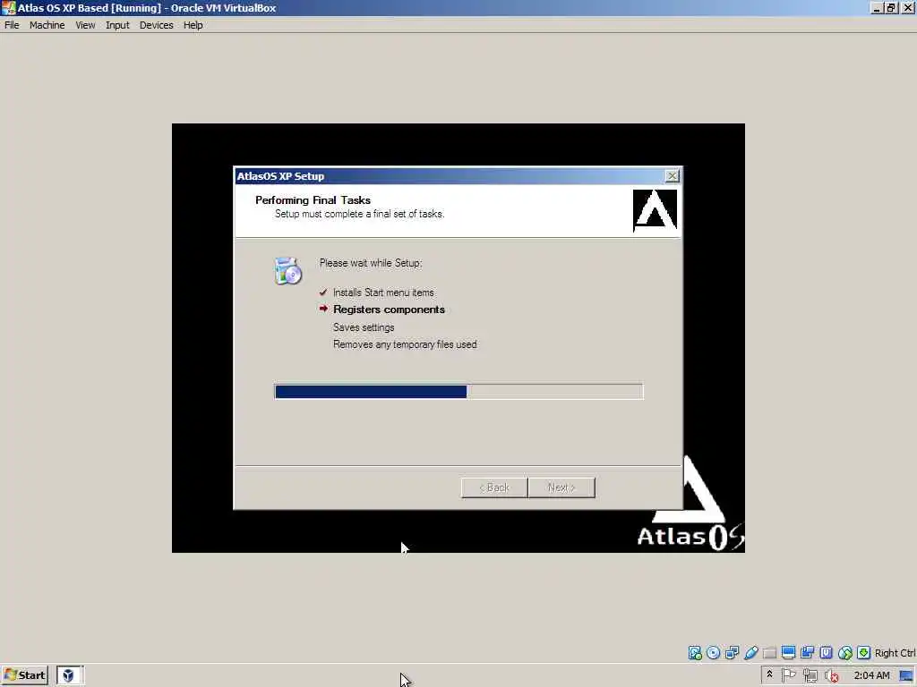Open the Machine menu
Viewport: 917px width, 687px height.
tap(47, 25)
